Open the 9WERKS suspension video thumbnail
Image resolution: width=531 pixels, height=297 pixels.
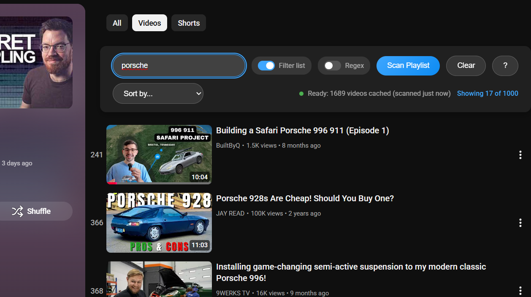point(159,279)
